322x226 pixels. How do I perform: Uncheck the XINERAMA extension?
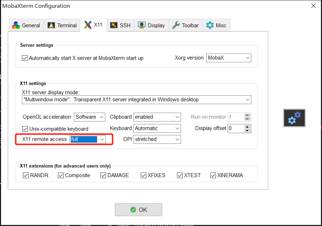coord(213,175)
